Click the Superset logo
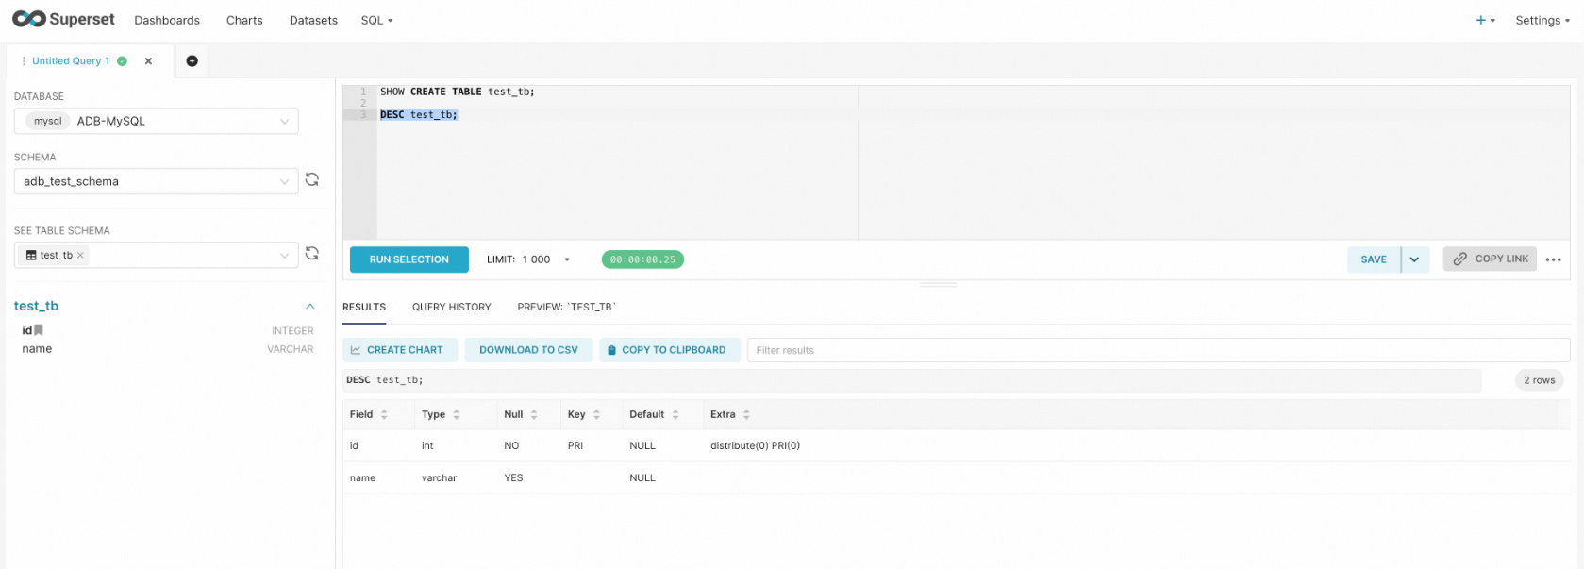Image resolution: width=1584 pixels, height=569 pixels. [63, 19]
